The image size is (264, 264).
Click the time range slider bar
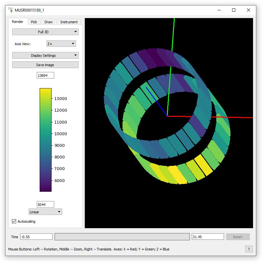pyautogui.click(x=122, y=237)
